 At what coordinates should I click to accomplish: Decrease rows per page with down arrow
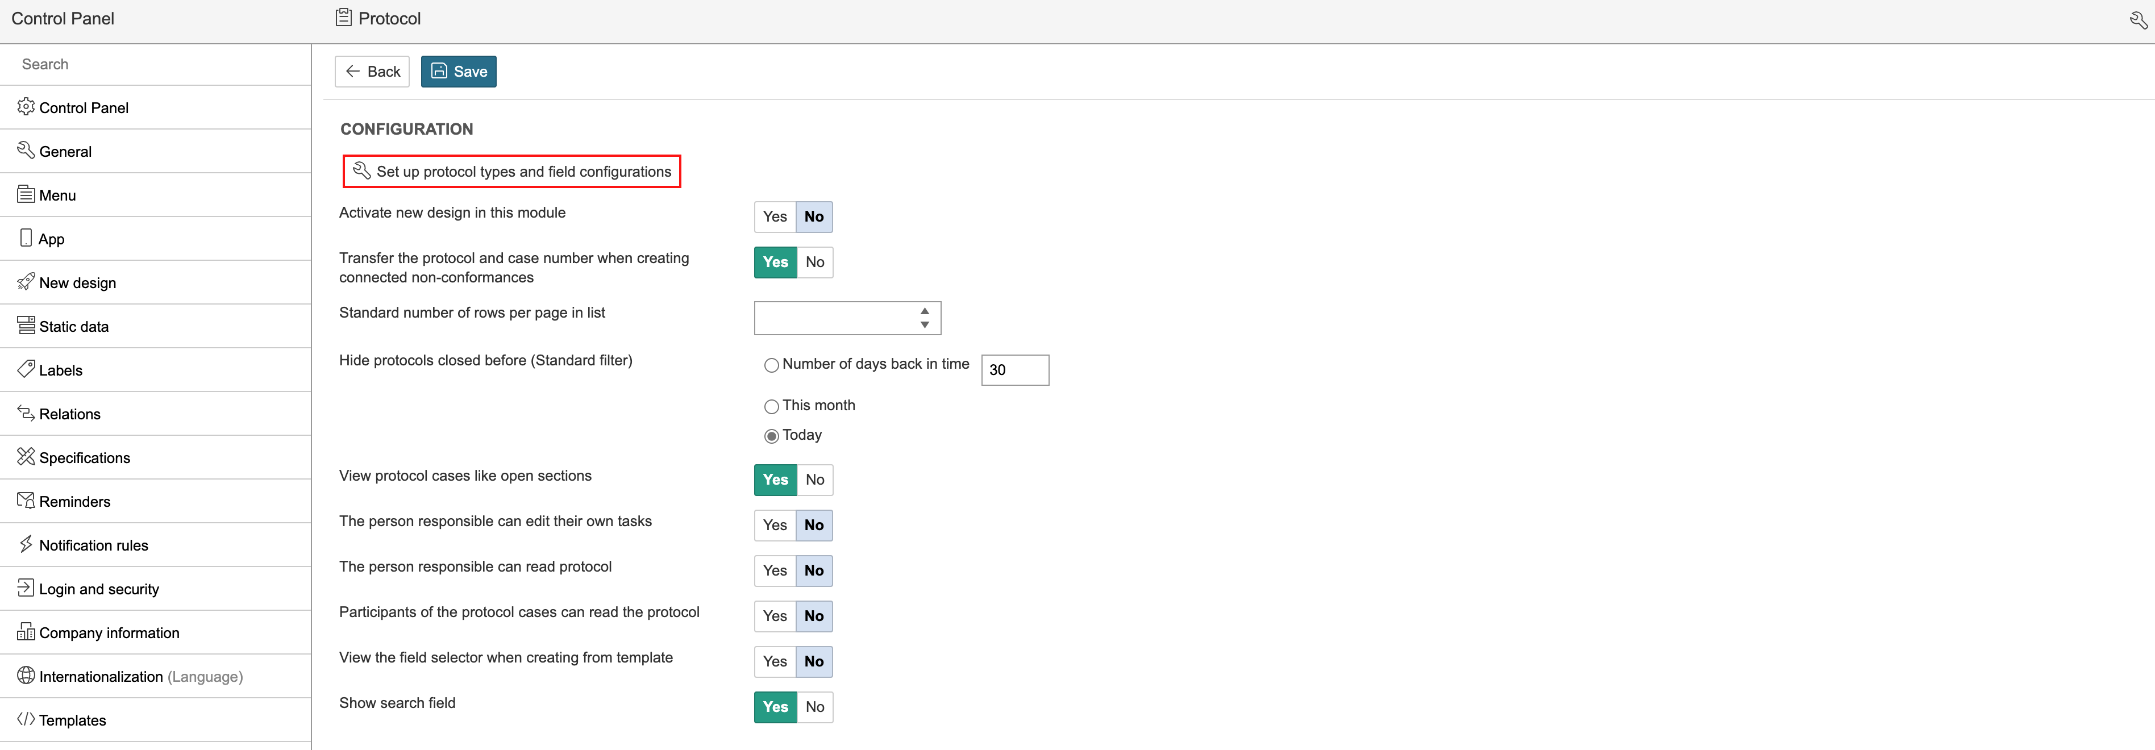tap(925, 325)
